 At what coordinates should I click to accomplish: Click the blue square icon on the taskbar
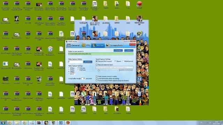click(61, 123)
